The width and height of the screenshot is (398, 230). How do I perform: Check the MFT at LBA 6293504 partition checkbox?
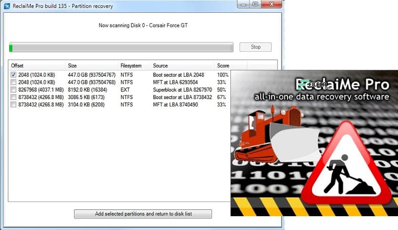click(13, 82)
